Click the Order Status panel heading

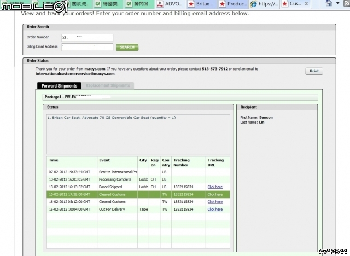click(38, 61)
